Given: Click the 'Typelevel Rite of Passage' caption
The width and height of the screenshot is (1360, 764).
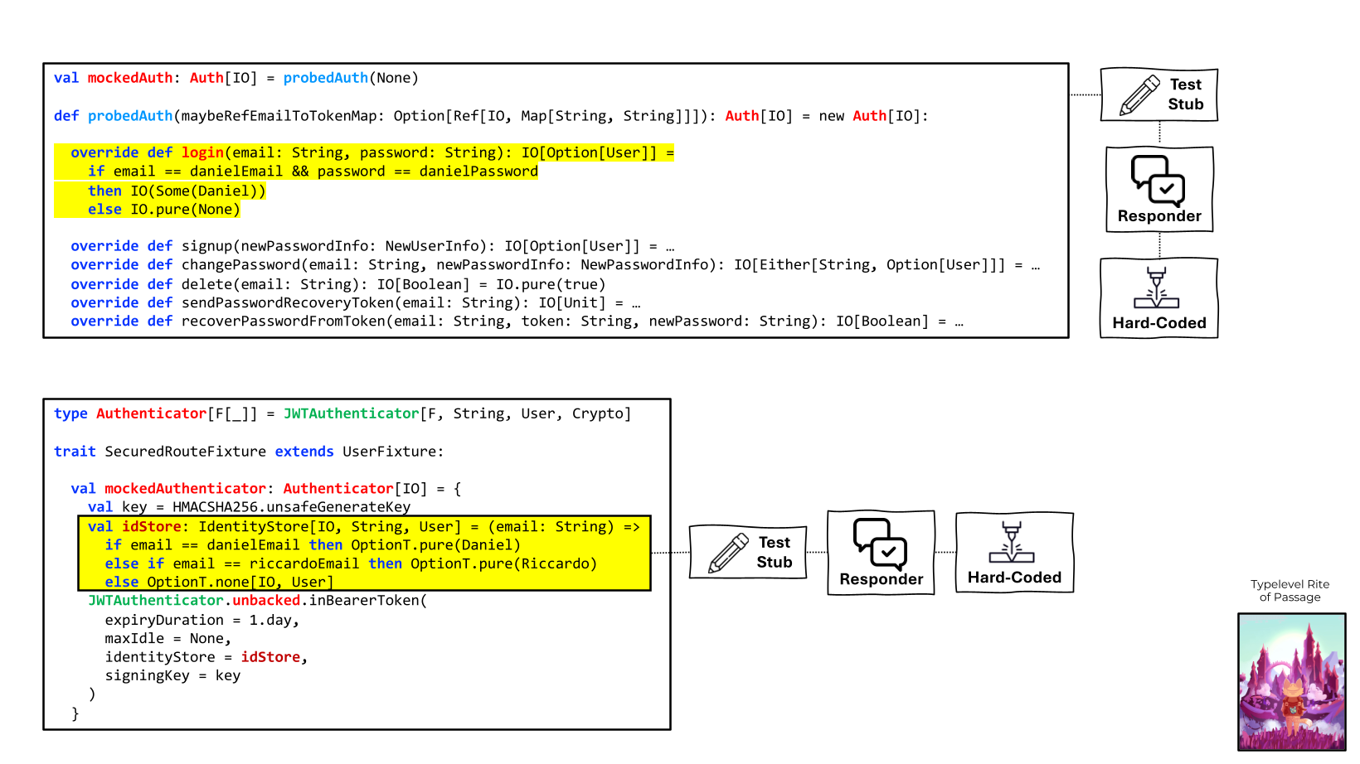Looking at the screenshot, I should tap(1290, 591).
